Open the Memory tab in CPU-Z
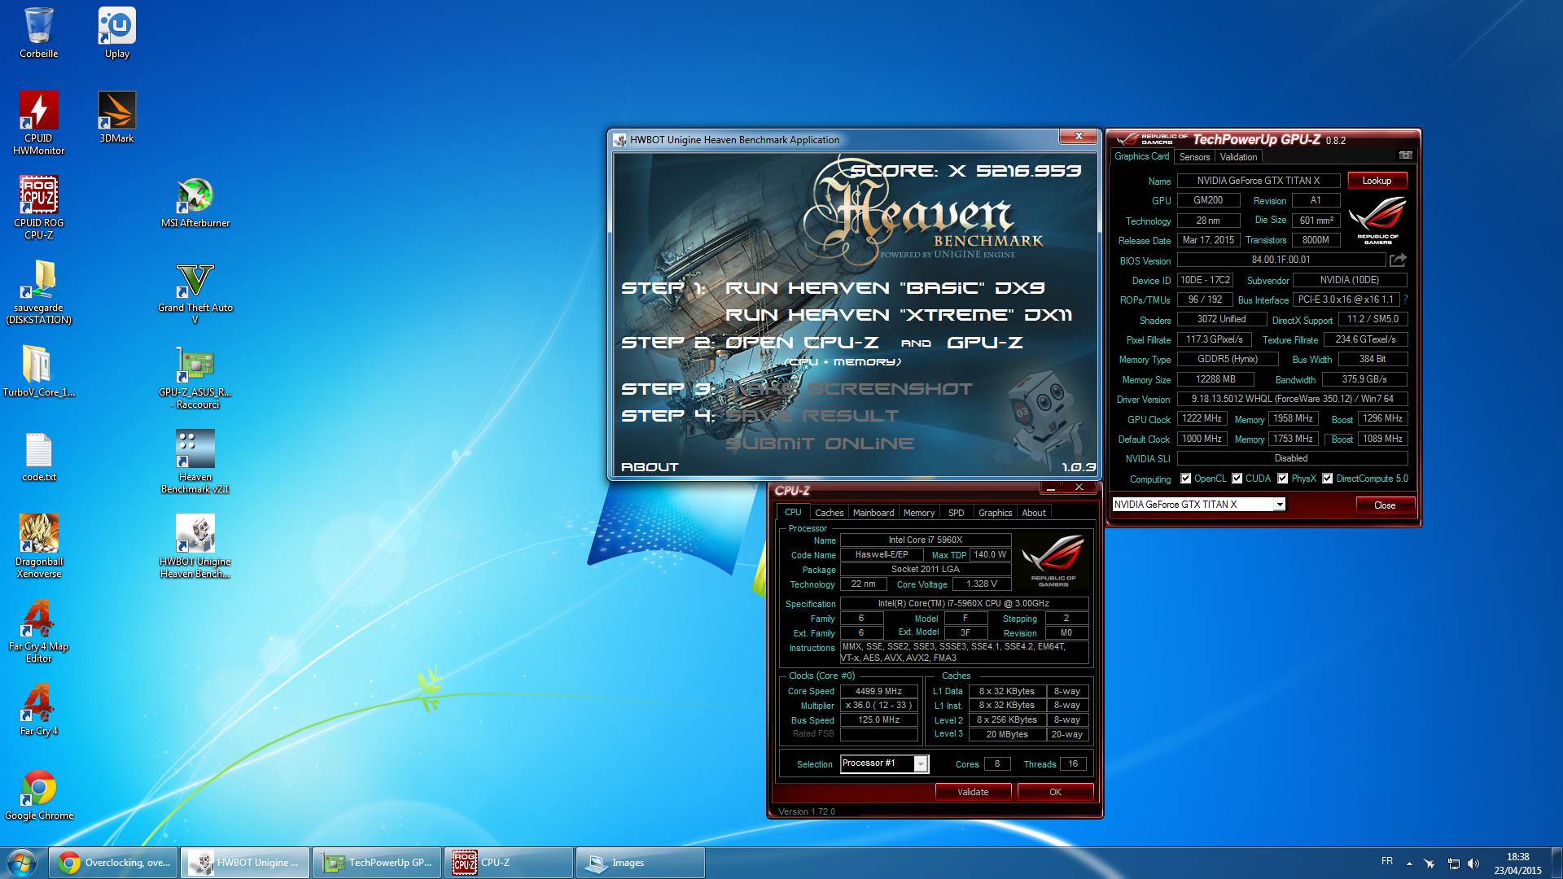1563x879 pixels. pyautogui.click(x=918, y=513)
